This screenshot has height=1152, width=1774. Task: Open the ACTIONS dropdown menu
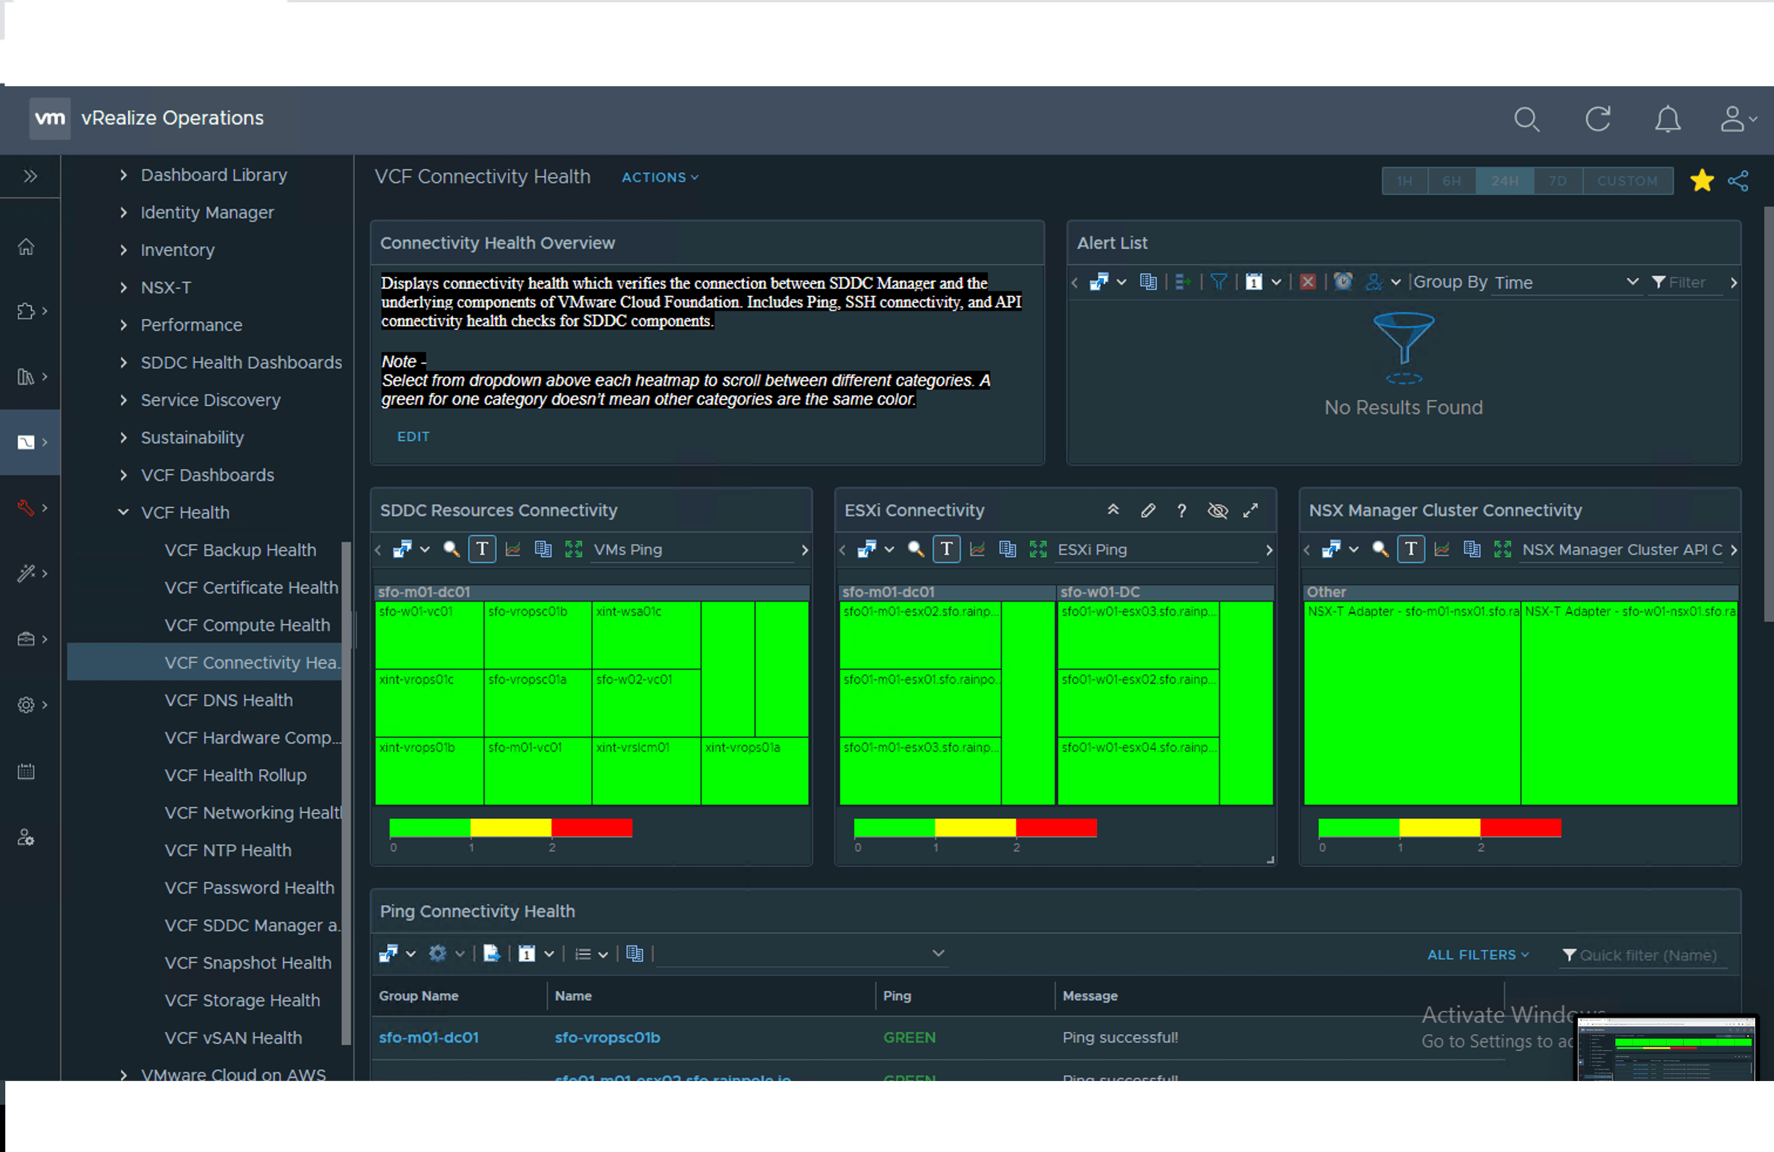tap(659, 177)
